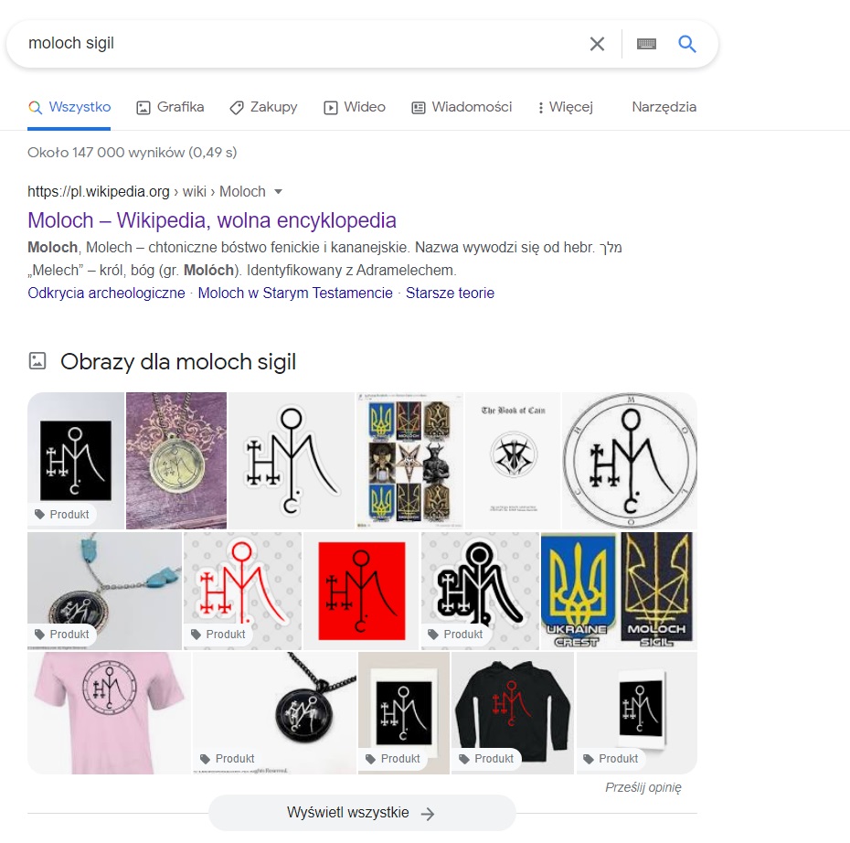
Task: Open the Narzędzia search tools
Action: [664, 107]
